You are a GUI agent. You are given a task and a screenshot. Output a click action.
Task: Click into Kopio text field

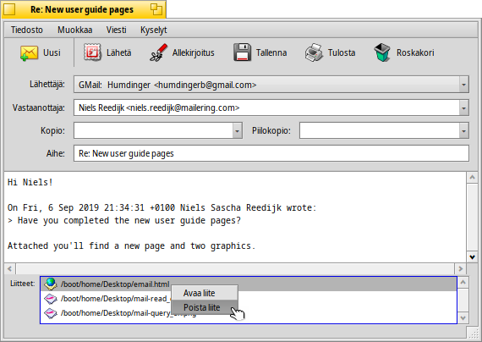[x=153, y=130]
